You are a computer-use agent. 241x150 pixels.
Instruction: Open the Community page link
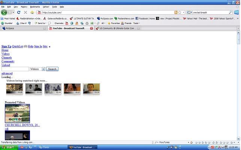(8, 61)
